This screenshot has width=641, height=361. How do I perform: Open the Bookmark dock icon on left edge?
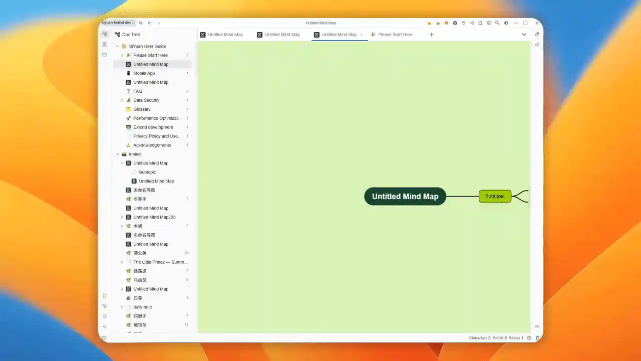105,296
